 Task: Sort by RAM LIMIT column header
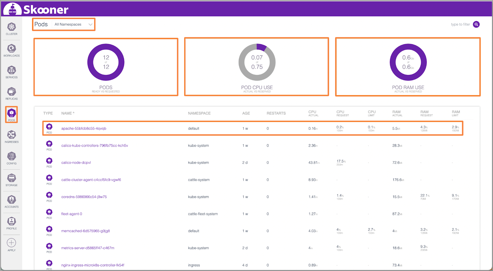tap(456, 113)
